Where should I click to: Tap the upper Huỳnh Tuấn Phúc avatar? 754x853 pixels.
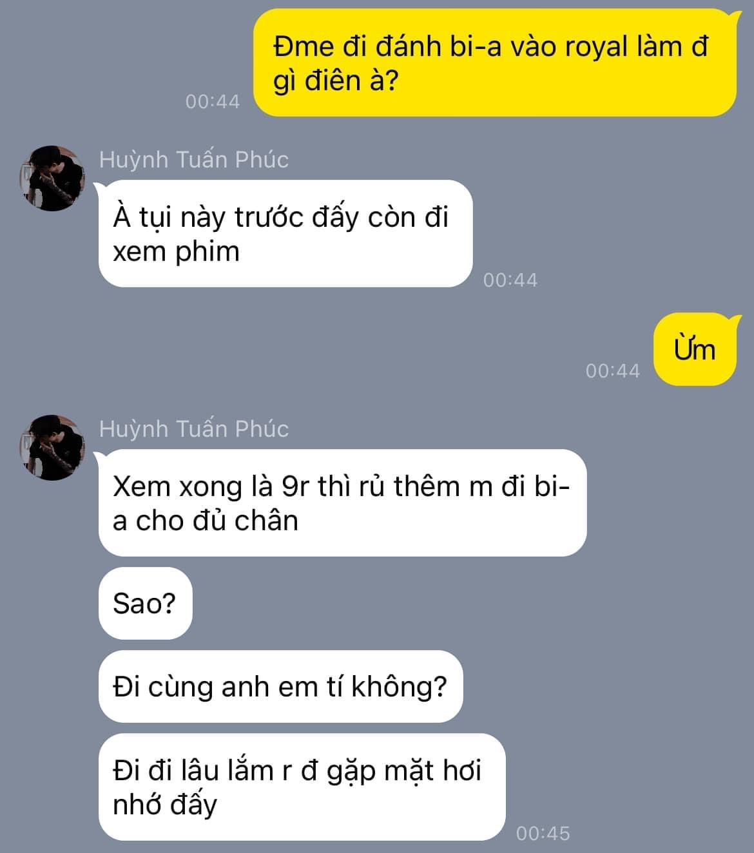point(52,178)
